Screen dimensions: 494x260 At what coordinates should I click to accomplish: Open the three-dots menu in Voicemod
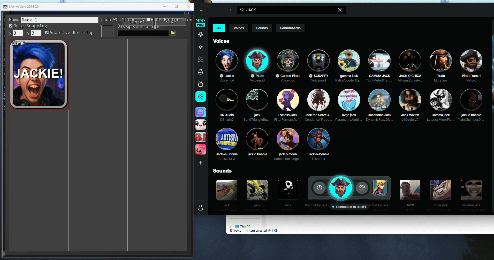(x=202, y=11)
